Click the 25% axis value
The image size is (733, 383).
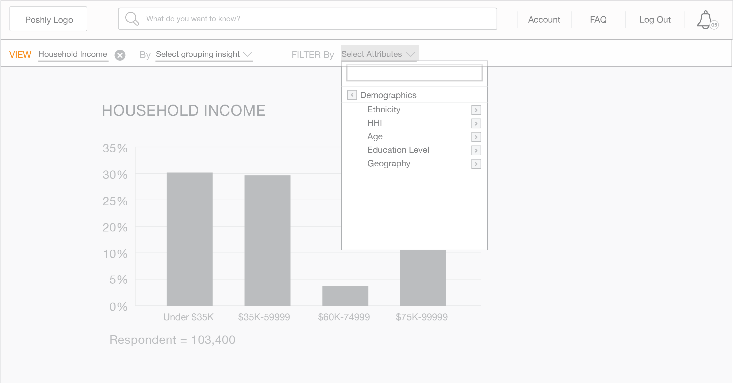pyautogui.click(x=115, y=201)
